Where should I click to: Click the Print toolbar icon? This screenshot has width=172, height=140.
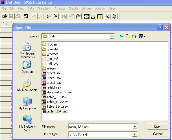tap(18, 17)
